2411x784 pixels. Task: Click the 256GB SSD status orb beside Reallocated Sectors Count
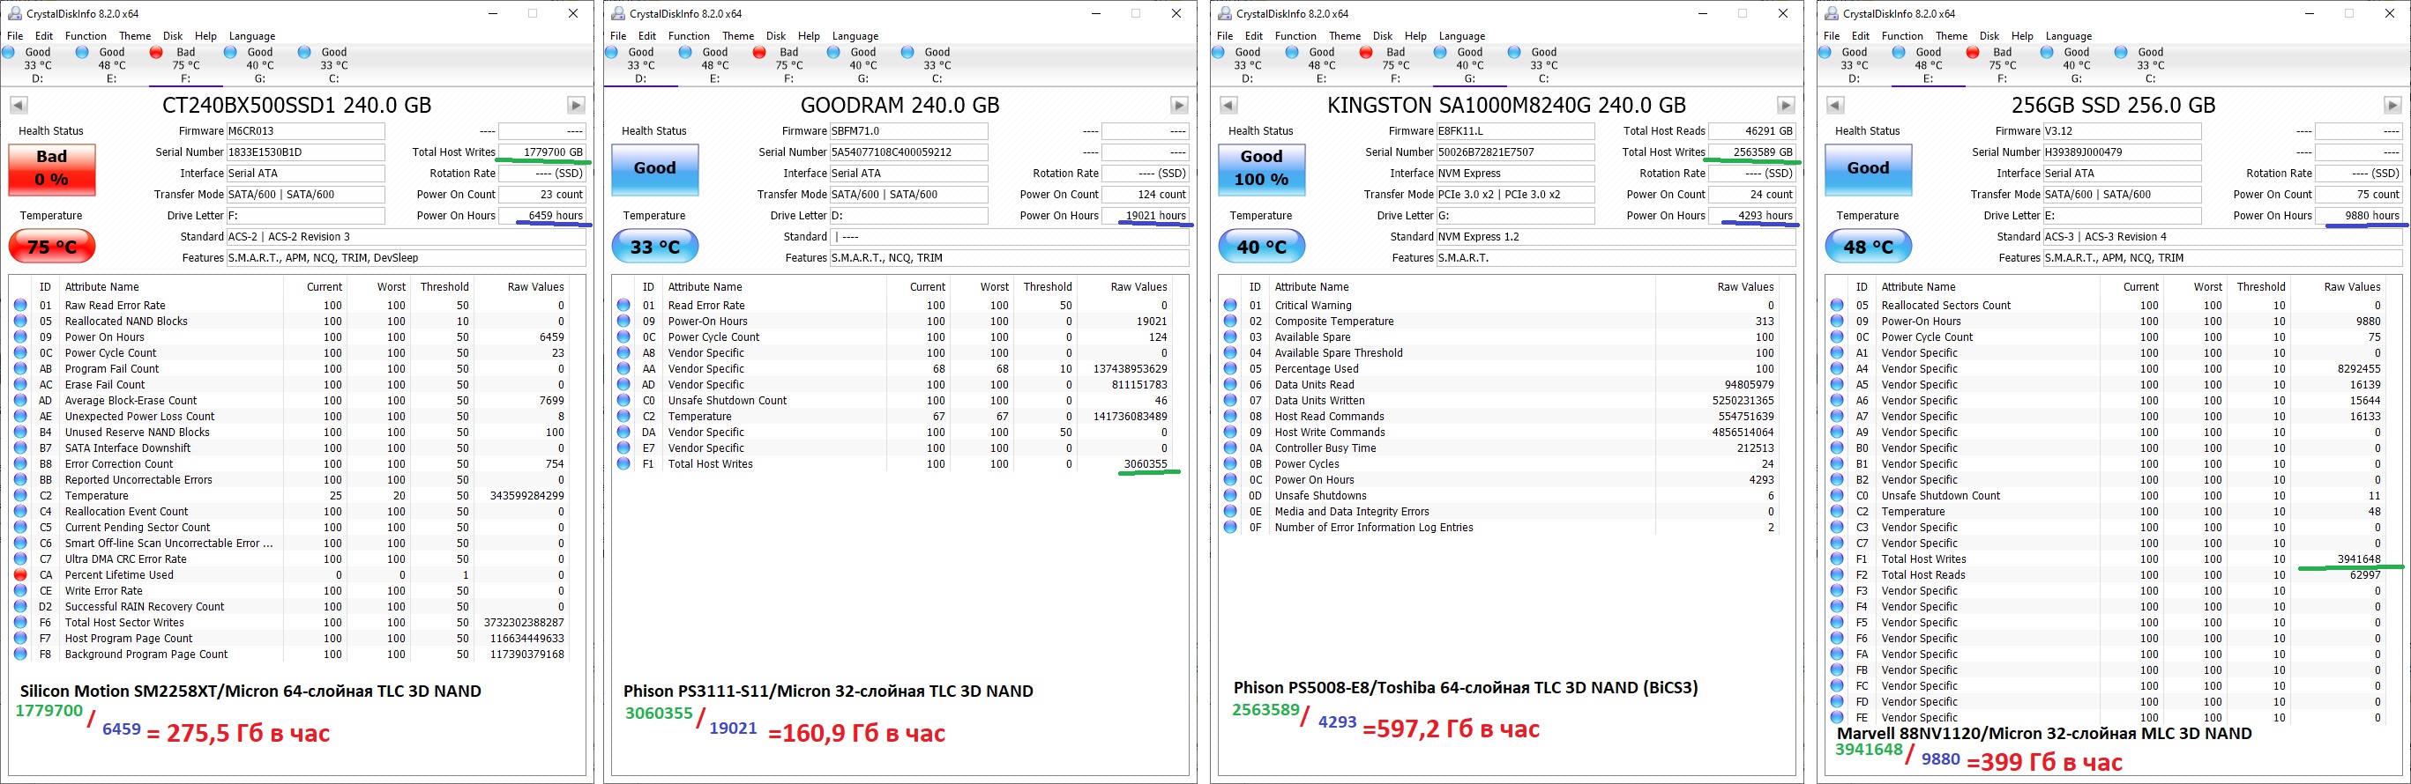(1836, 305)
